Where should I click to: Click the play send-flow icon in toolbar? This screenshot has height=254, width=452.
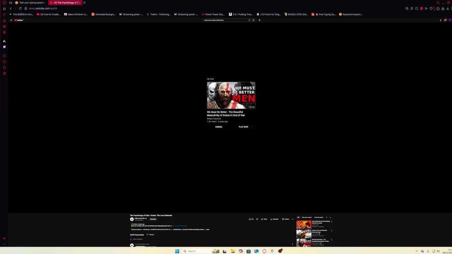pos(426,8)
